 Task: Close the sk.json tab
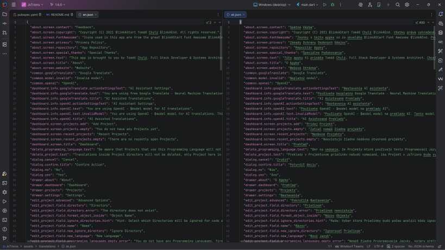pos(244,15)
